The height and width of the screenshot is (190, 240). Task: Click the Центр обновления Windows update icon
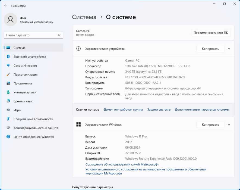click(8, 137)
